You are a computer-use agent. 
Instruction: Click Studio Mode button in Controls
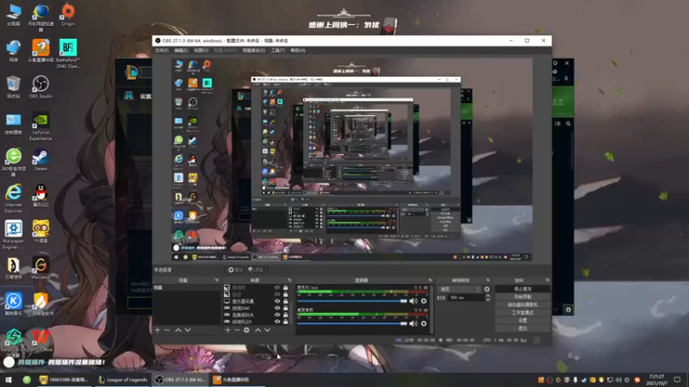pyautogui.click(x=523, y=312)
